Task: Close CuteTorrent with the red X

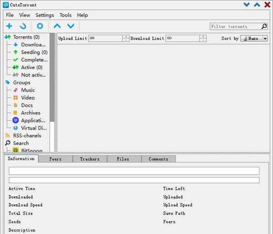Action: click(x=267, y=5)
